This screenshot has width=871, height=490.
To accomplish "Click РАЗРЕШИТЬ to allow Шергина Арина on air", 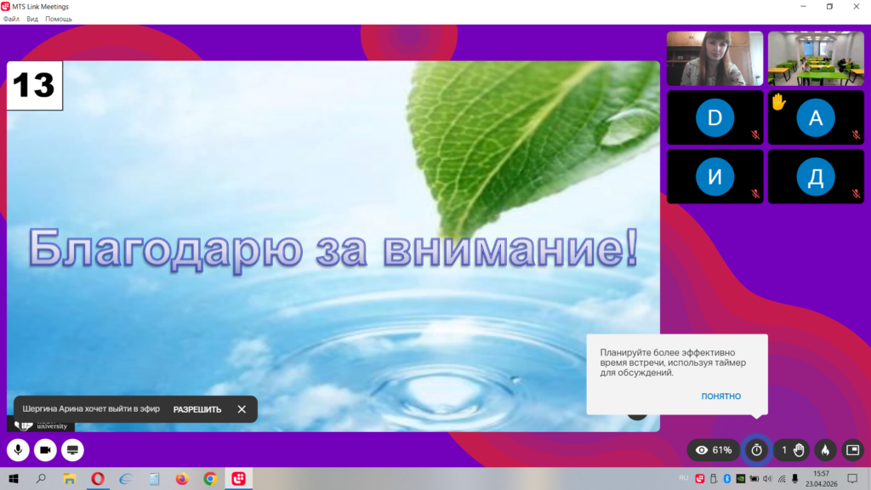I will point(197,409).
